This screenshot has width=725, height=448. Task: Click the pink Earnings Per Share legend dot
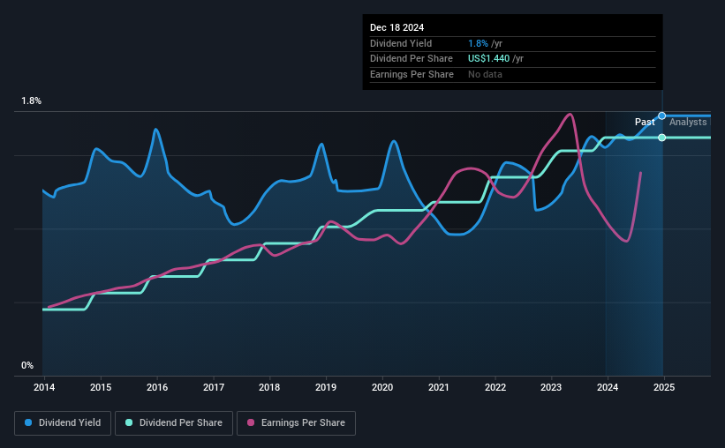(x=251, y=422)
